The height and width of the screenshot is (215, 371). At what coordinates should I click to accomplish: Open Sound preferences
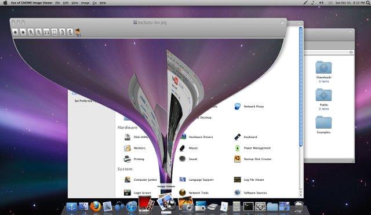click(x=188, y=159)
